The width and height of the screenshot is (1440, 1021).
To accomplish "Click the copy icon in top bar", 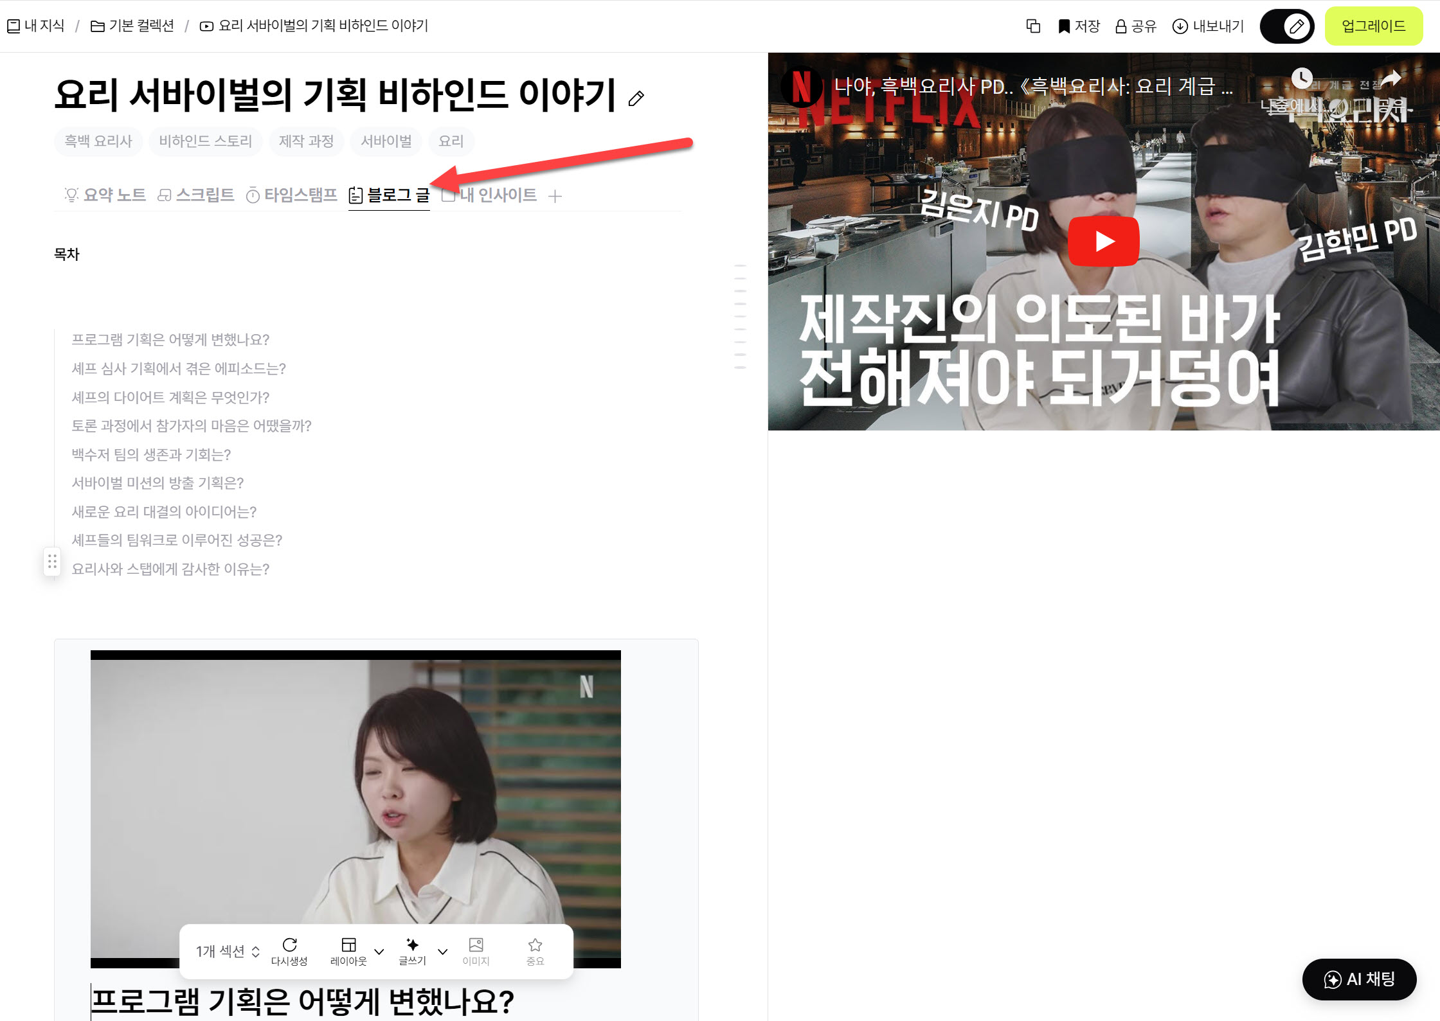I will pos(1033,26).
